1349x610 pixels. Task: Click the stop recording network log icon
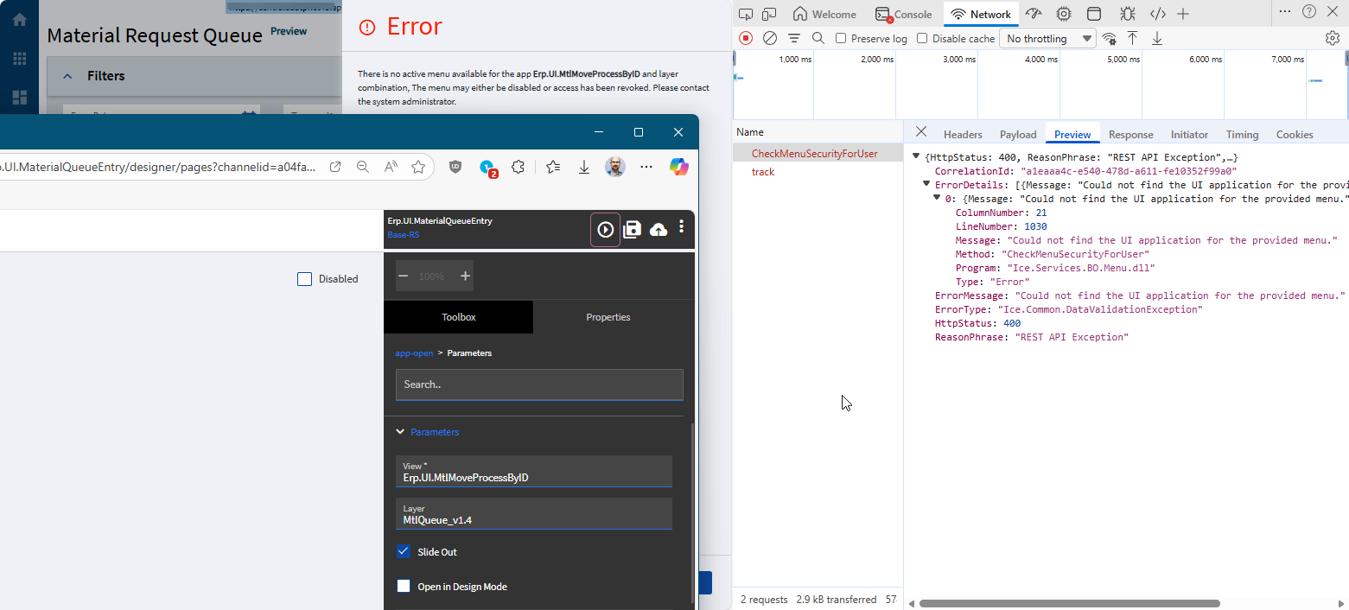coord(746,38)
